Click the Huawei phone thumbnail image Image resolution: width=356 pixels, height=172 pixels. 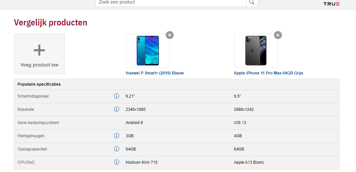148,51
